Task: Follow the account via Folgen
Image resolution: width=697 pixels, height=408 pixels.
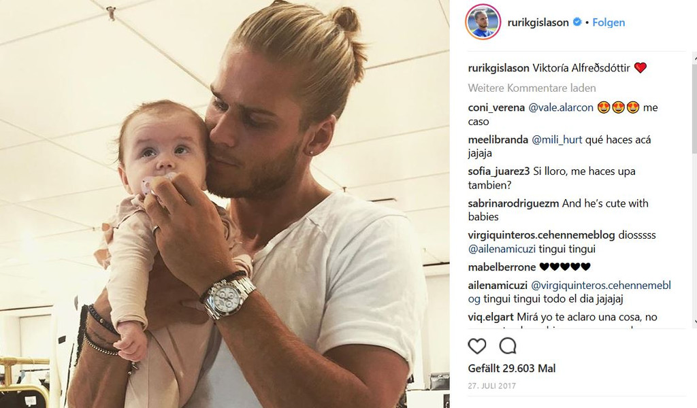Action: tap(609, 22)
